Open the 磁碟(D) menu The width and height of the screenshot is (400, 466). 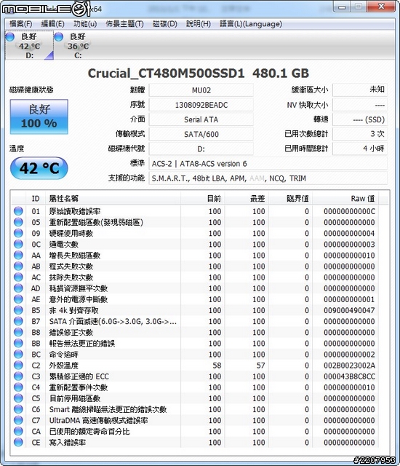click(x=165, y=24)
